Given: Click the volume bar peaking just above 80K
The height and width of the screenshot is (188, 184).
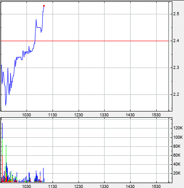Looking at the screenshot, I should click(6, 163).
